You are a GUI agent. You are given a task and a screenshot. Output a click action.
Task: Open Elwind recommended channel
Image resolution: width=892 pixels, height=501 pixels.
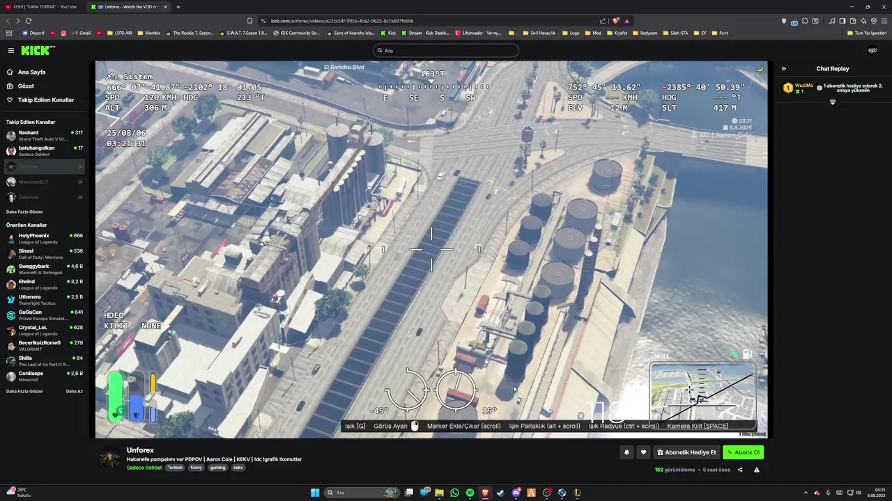(45, 285)
